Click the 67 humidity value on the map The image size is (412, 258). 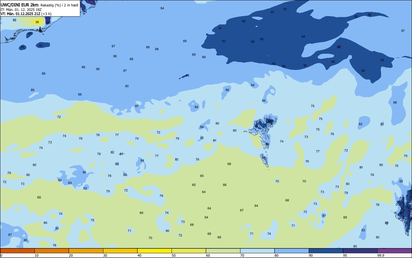(x=242, y=210)
